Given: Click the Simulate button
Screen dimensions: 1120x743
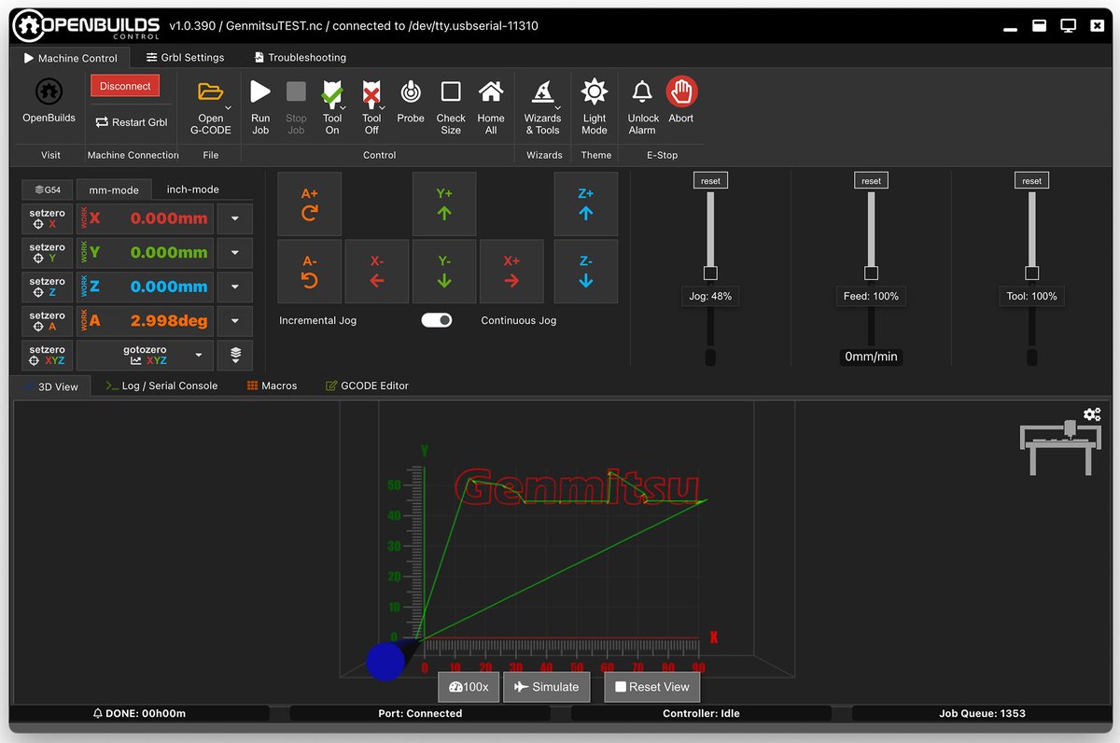Looking at the screenshot, I should coord(546,686).
